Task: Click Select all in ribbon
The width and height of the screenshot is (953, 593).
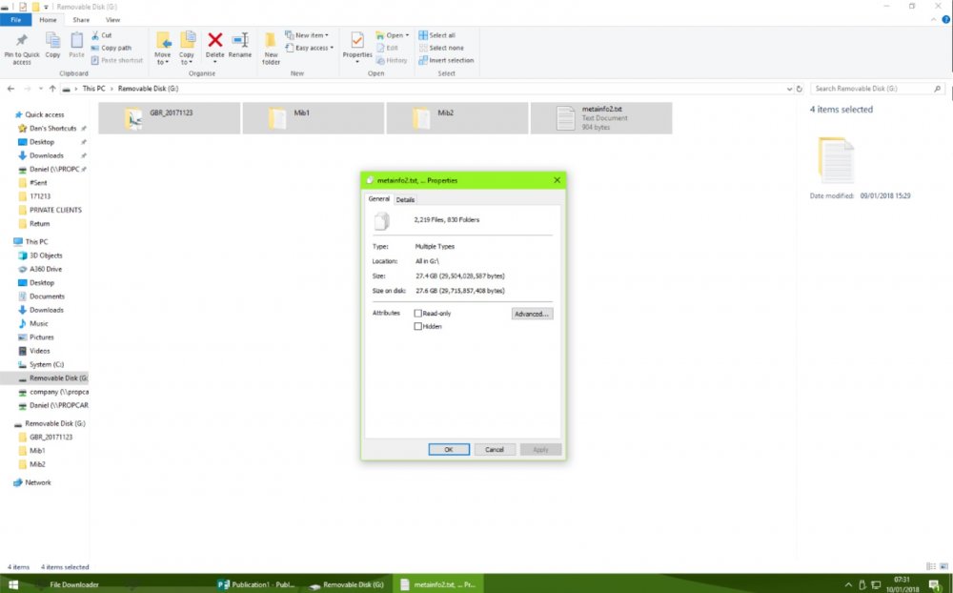Action: pos(437,35)
